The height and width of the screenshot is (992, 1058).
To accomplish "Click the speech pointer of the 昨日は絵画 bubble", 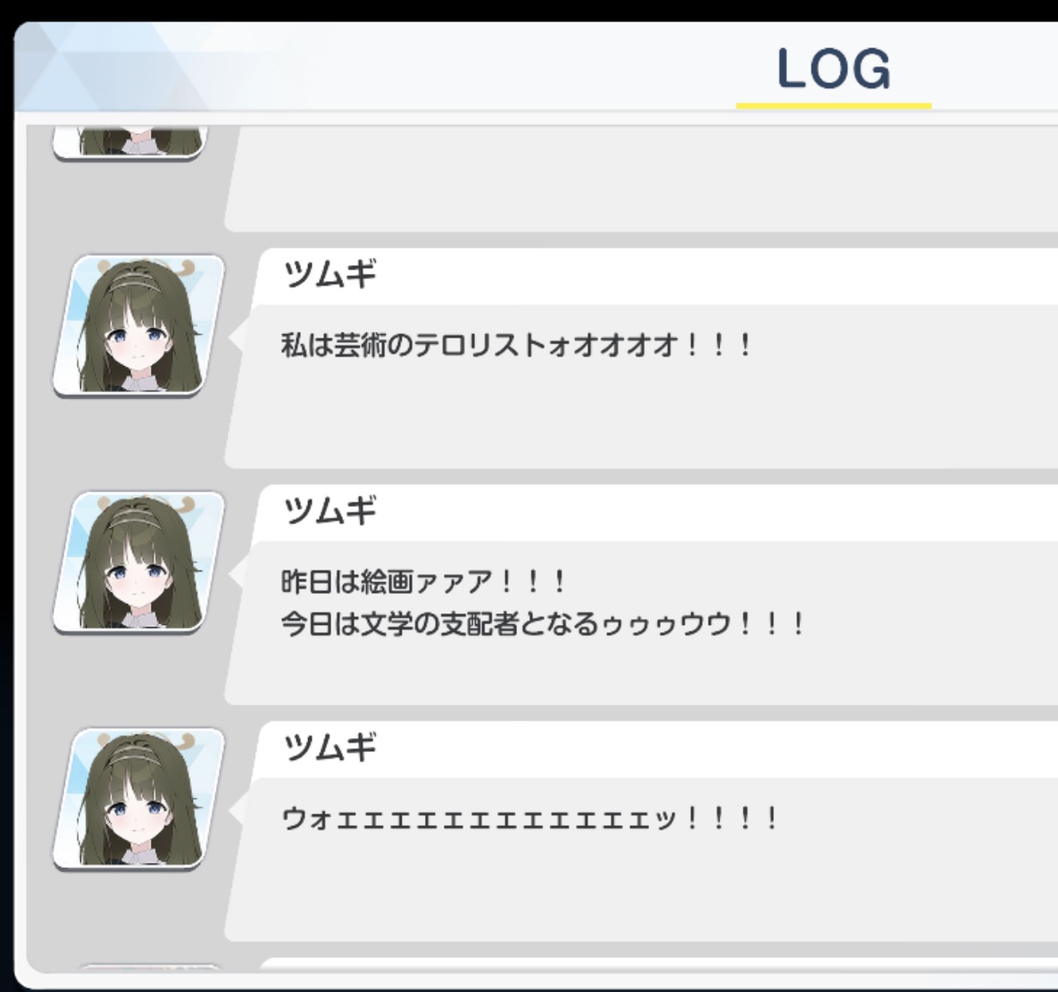I will coord(237,574).
